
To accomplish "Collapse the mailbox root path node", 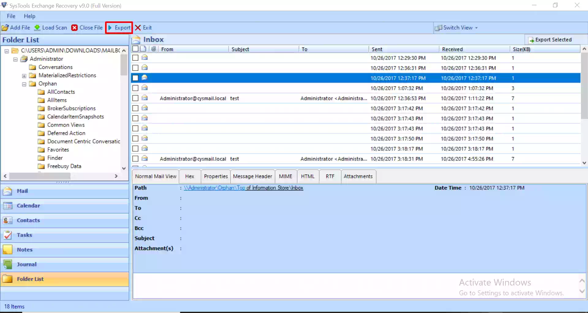I will tap(6, 51).
